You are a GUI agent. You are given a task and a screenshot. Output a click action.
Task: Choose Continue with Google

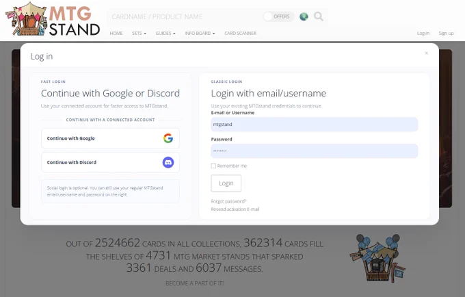[110, 138]
